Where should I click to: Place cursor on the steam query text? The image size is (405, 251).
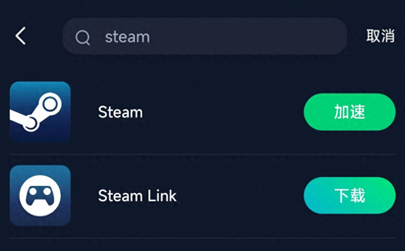[127, 37]
